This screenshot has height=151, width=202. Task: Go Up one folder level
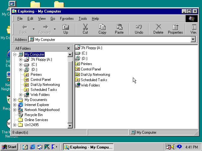pos(66,29)
